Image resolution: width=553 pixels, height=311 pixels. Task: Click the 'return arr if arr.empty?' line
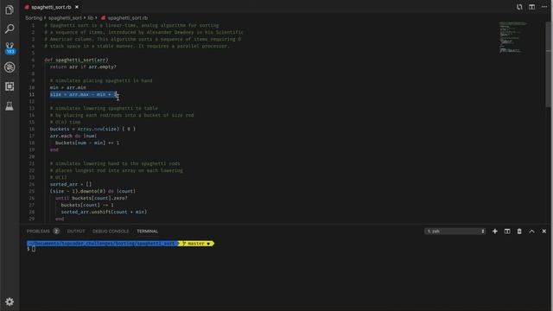83,67
